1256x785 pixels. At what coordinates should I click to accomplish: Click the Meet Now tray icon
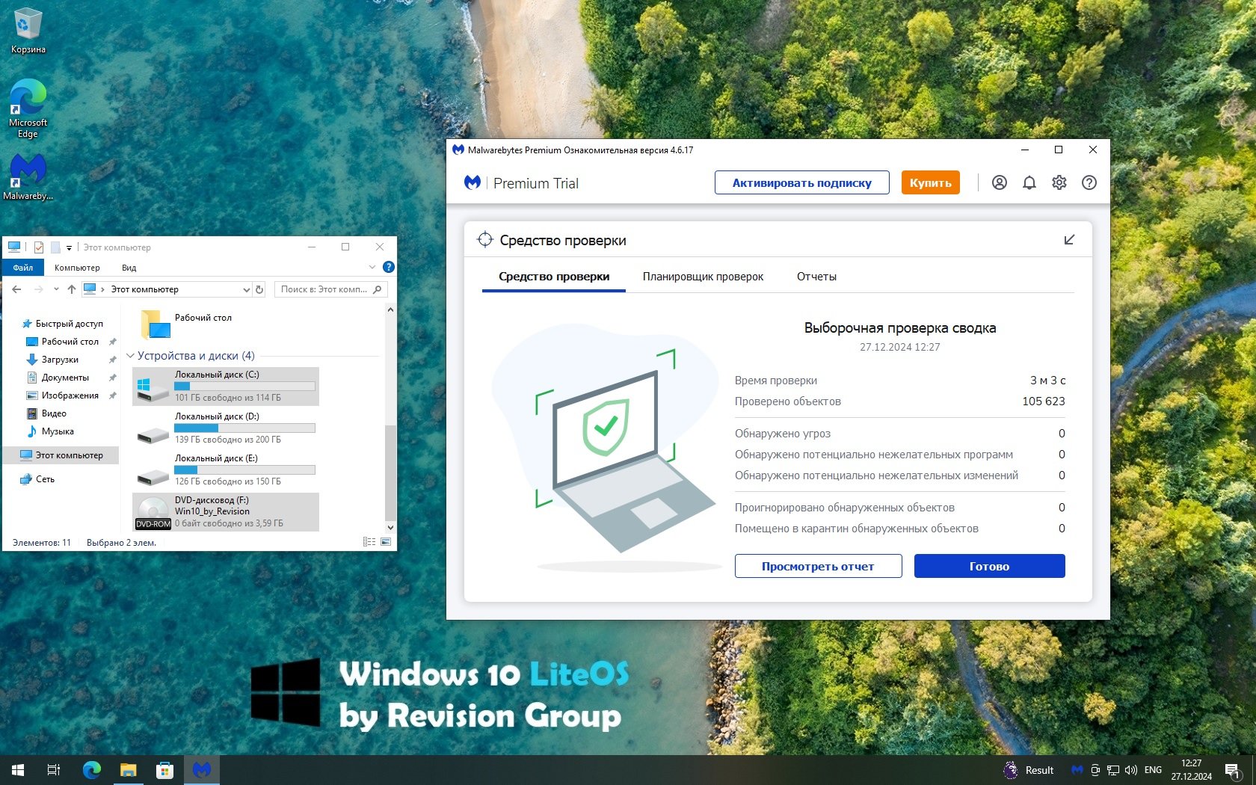click(1095, 770)
